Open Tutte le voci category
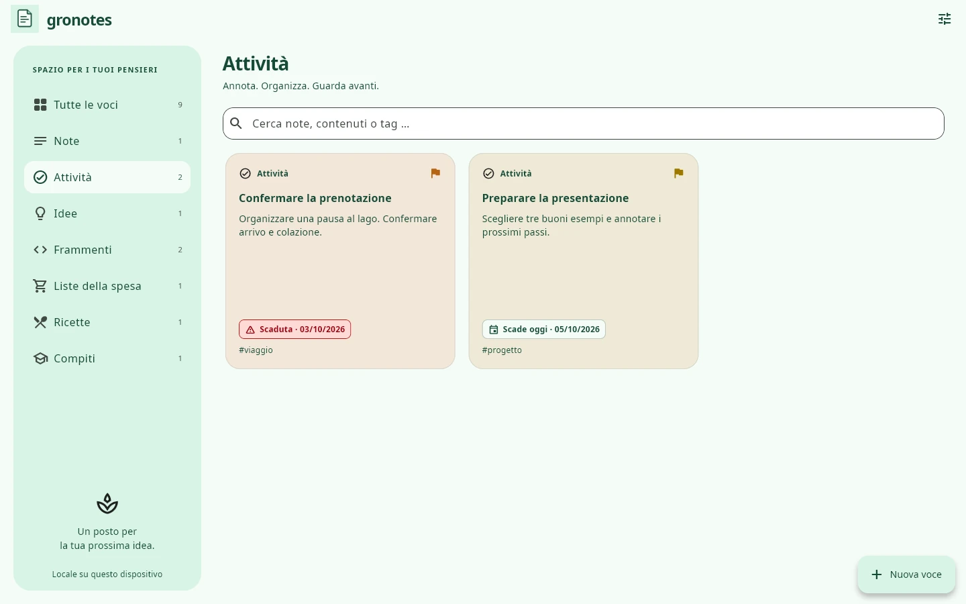Viewport: 966px width, 604px height. coord(107,105)
